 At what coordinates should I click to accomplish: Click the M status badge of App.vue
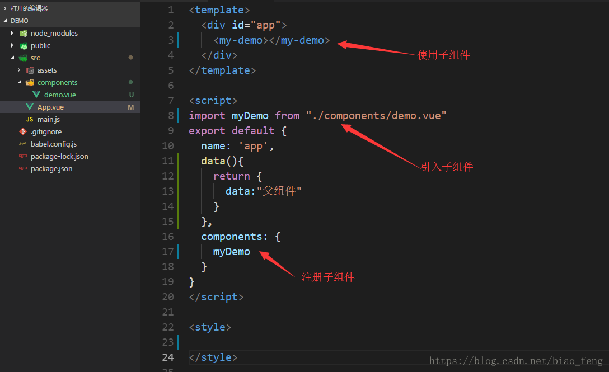pyautogui.click(x=131, y=107)
